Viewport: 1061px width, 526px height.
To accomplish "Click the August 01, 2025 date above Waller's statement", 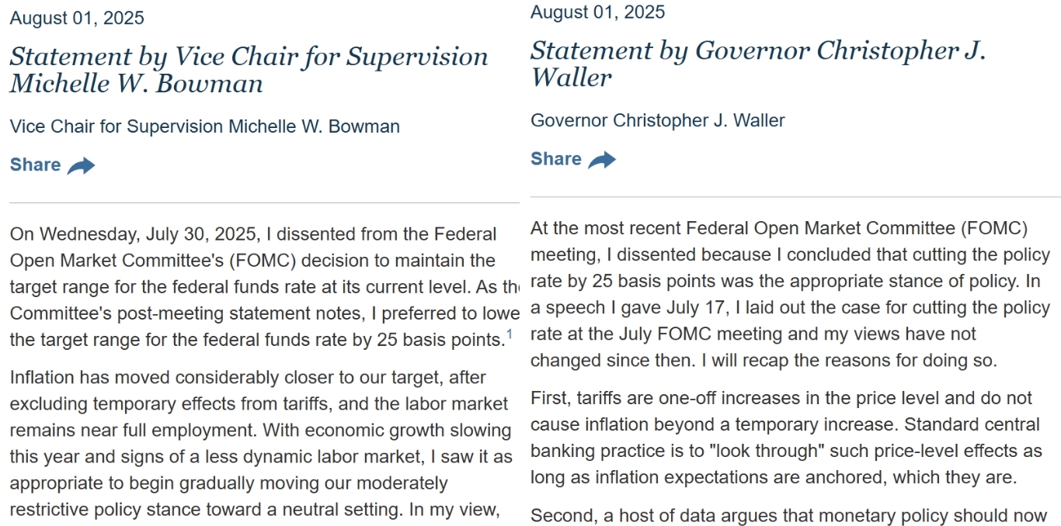I will (598, 12).
